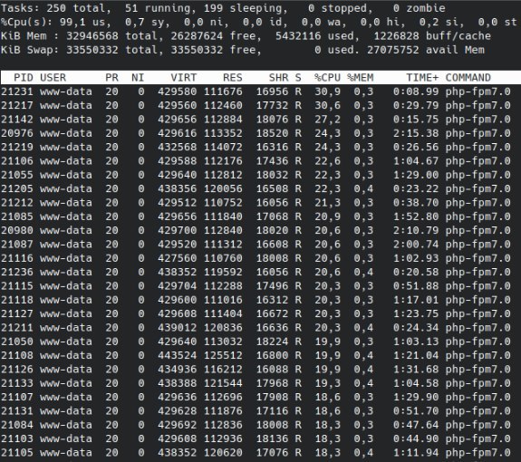Click PID 21205 in the process list
The image size is (521, 462).
(17, 188)
